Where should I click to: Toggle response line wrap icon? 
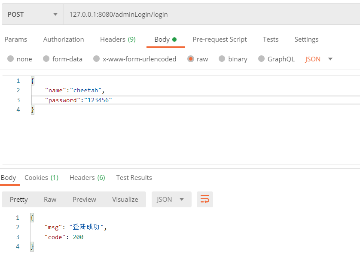[205, 199]
